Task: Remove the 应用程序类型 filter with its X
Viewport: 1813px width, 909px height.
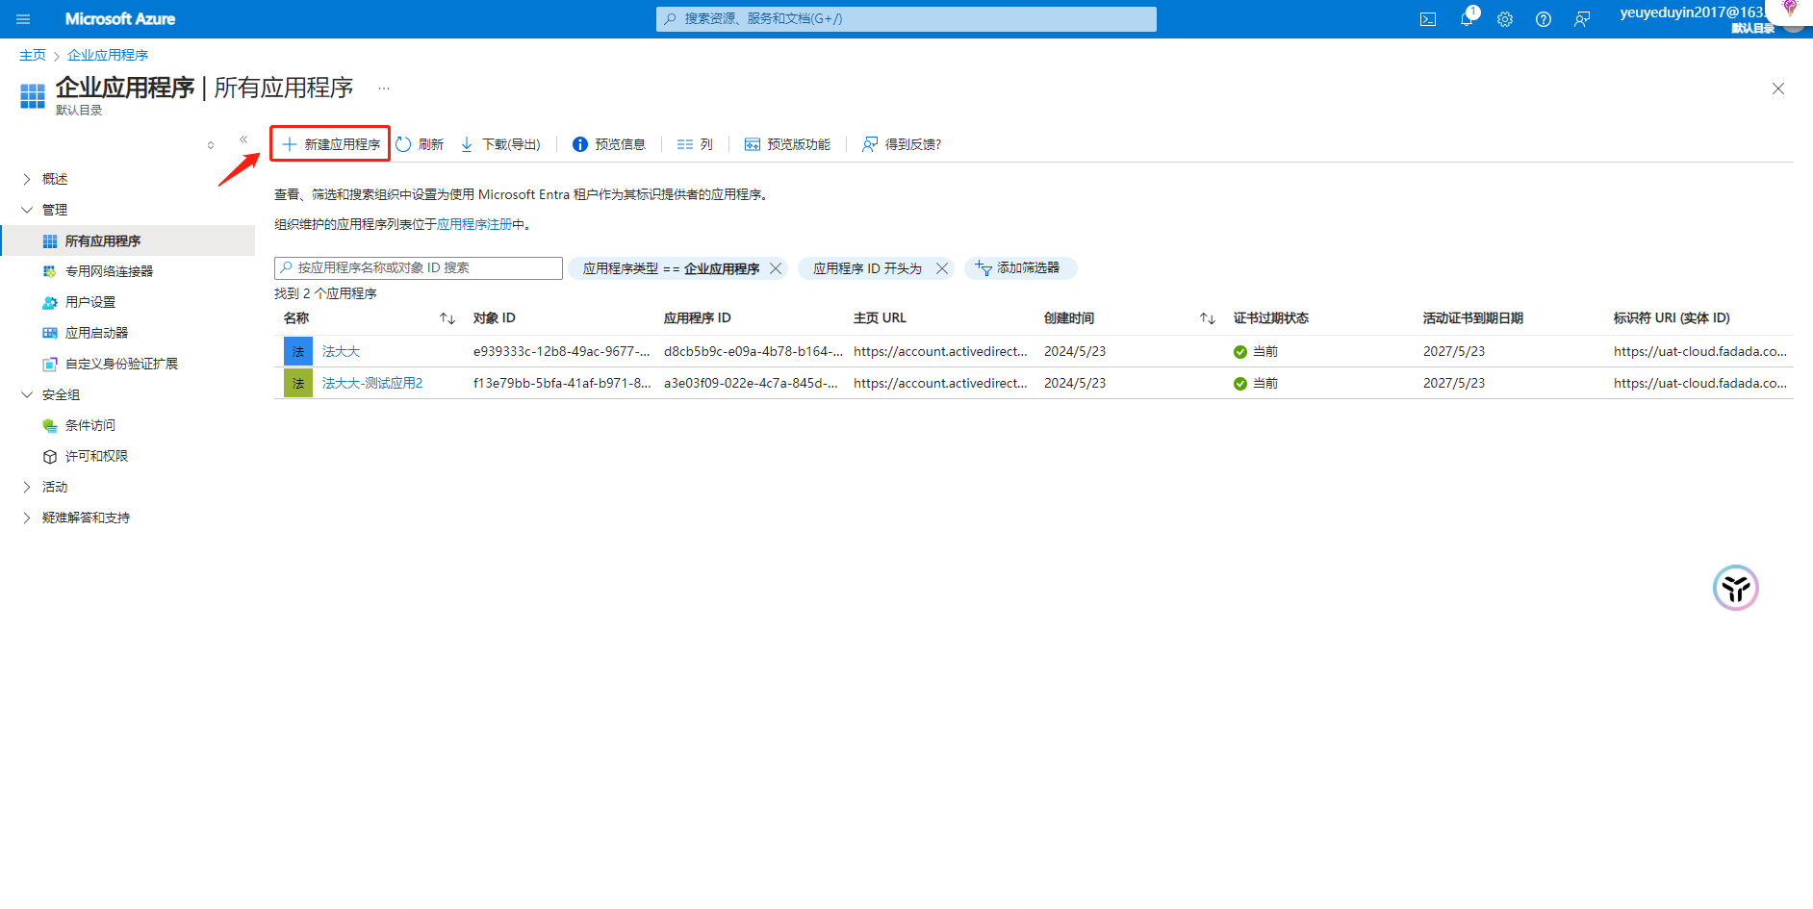Action: [x=776, y=268]
